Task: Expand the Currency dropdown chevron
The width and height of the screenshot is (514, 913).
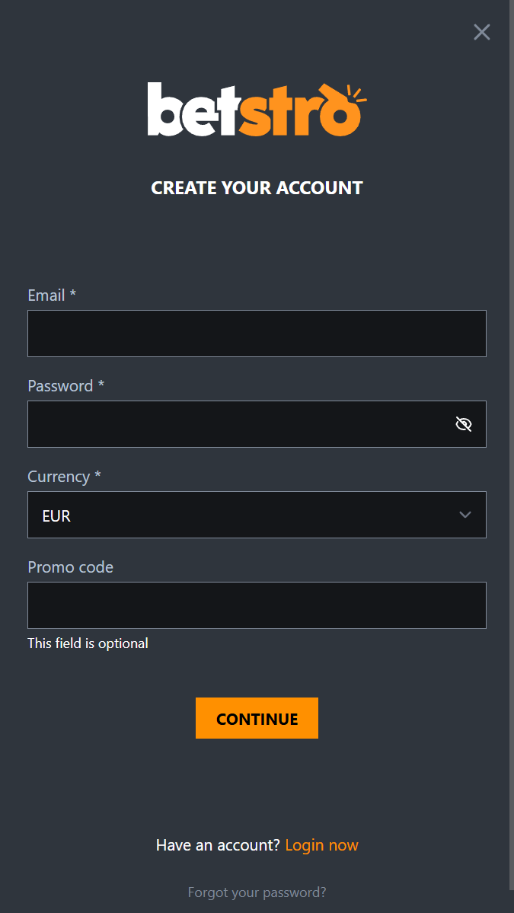Action: (x=465, y=515)
